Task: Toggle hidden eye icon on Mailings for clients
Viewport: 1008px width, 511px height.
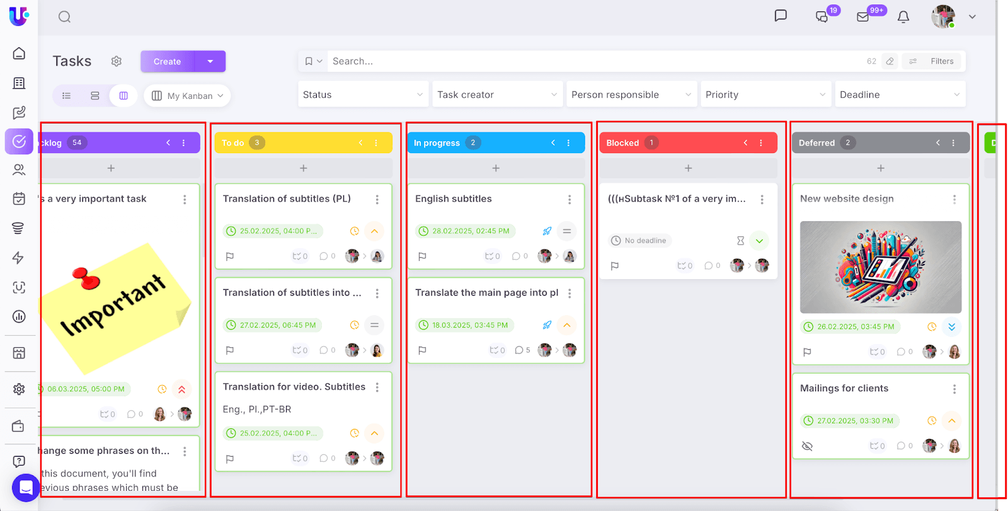Action: point(807,446)
